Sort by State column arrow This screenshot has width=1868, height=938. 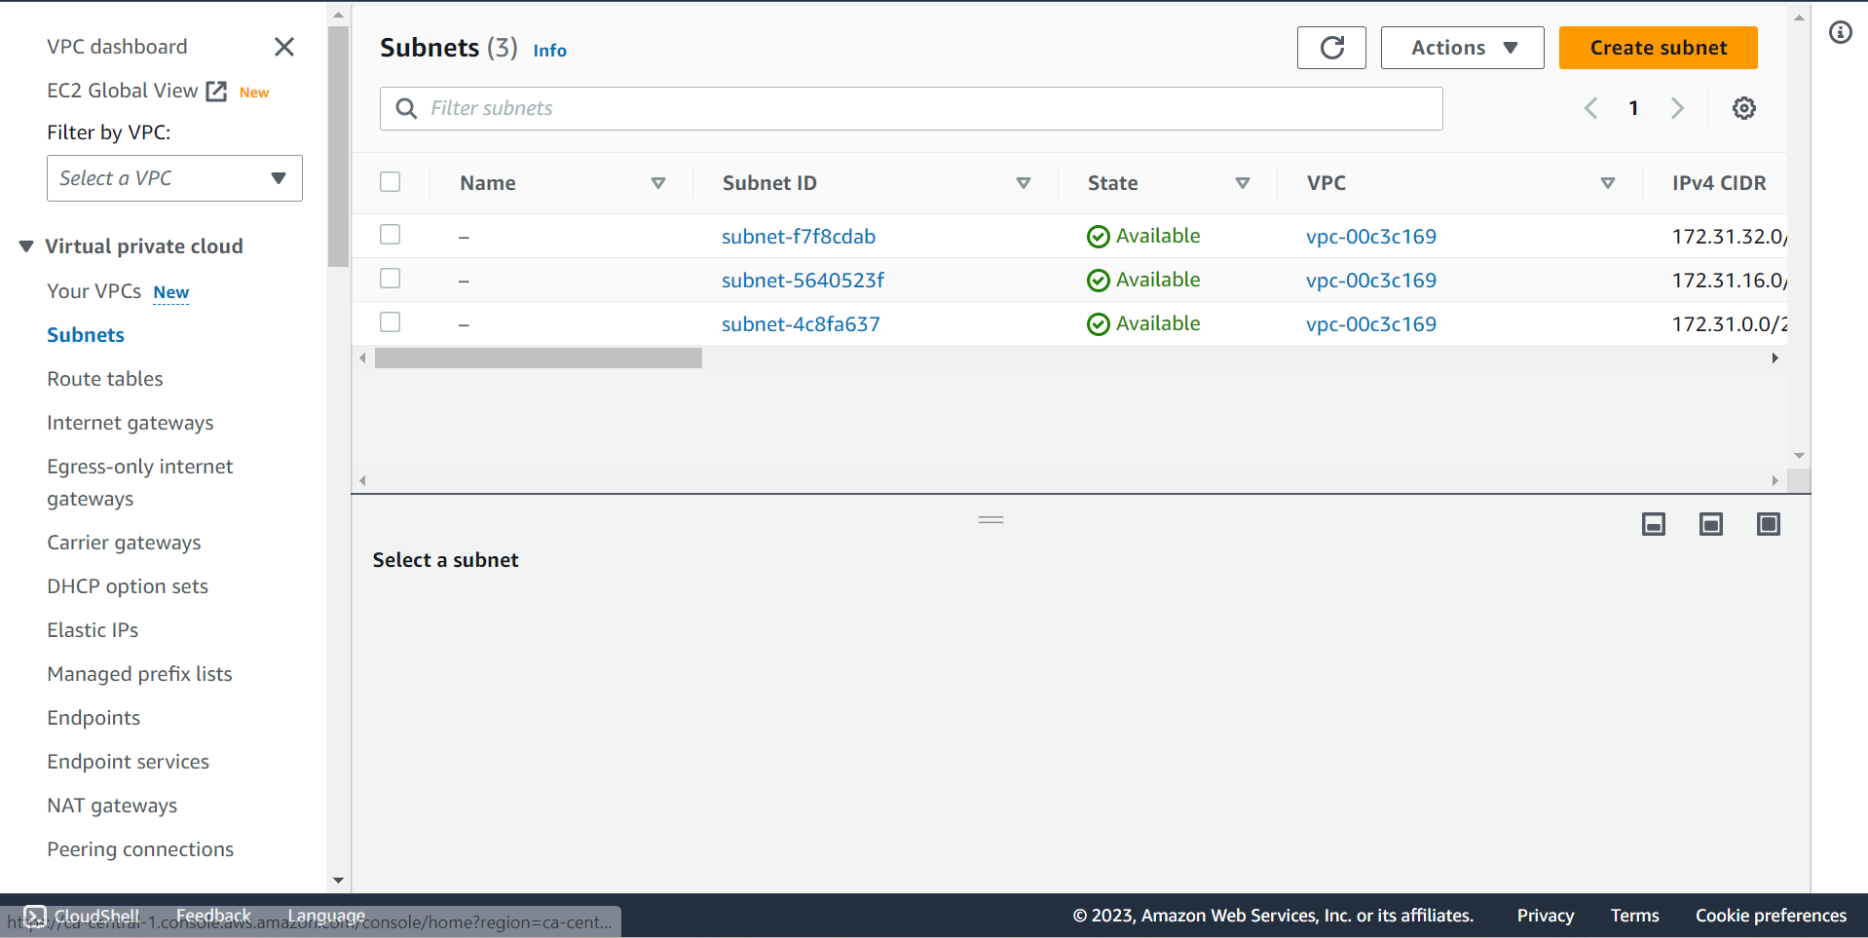[1243, 183]
